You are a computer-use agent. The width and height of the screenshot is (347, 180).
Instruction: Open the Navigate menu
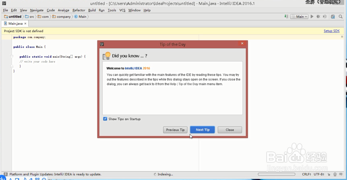pyautogui.click(x=37, y=10)
